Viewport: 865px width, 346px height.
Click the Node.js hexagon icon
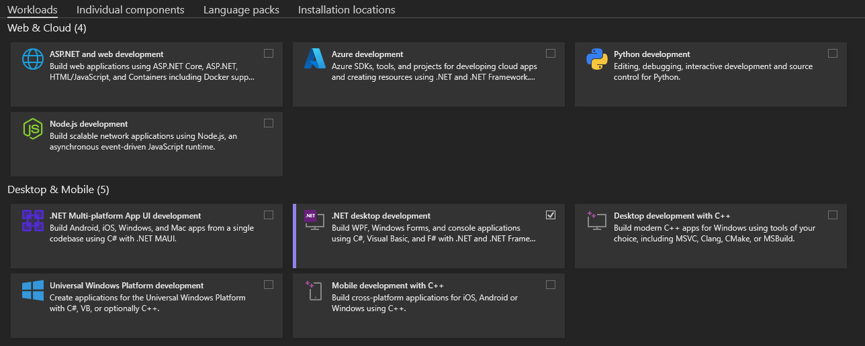[x=33, y=129]
